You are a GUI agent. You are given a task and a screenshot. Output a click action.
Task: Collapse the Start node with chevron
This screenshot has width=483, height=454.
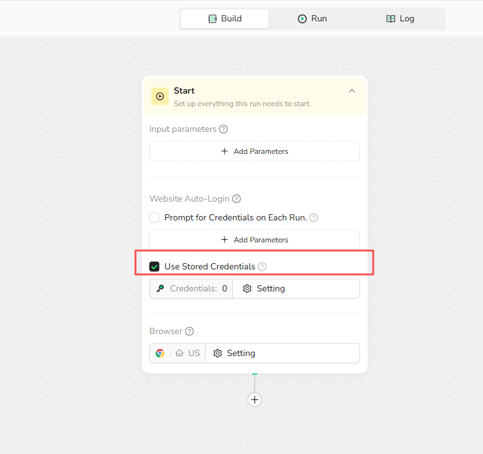point(352,91)
